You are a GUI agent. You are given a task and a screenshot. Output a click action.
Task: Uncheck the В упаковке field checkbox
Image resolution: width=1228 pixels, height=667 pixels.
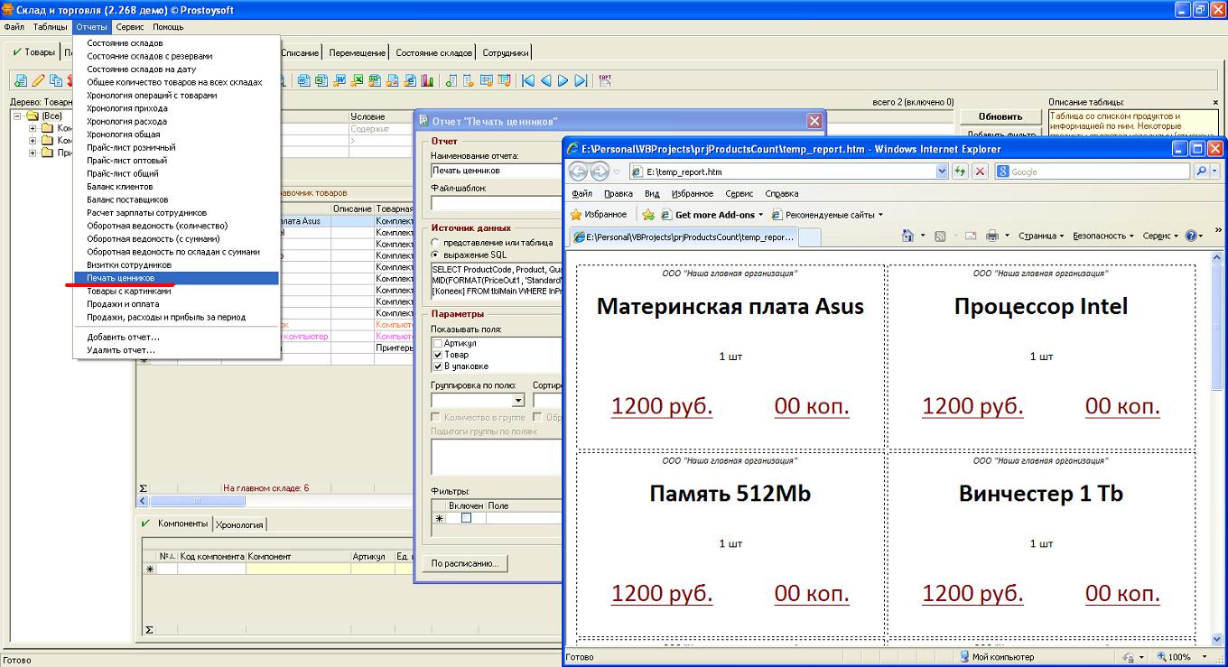[438, 366]
